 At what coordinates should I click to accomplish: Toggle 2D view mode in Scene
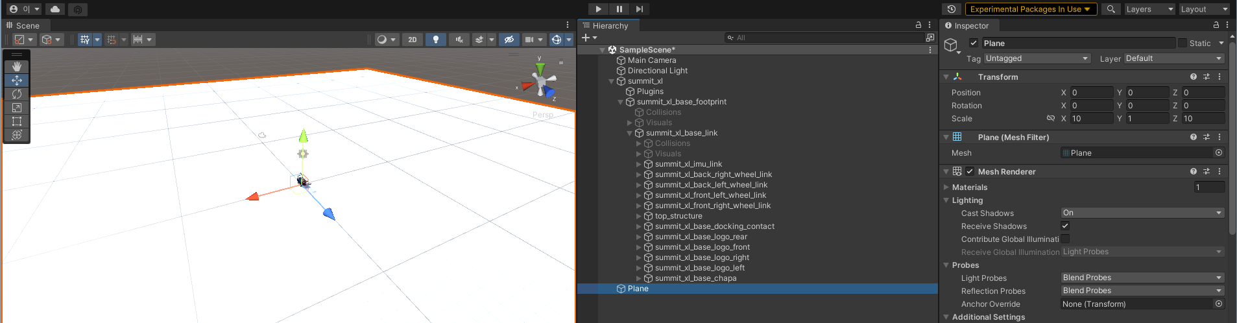click(413, 40)
